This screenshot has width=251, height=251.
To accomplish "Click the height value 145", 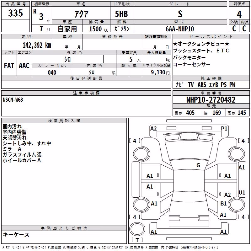I will (242, 113).
